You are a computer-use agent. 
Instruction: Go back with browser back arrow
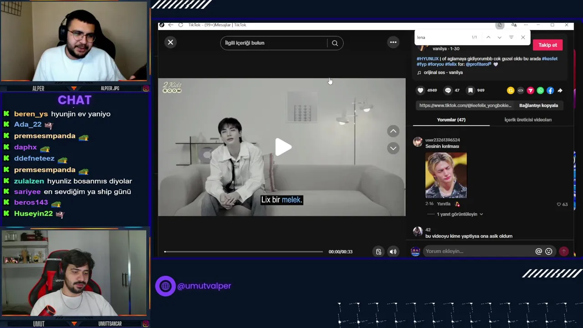click(170, 25)
